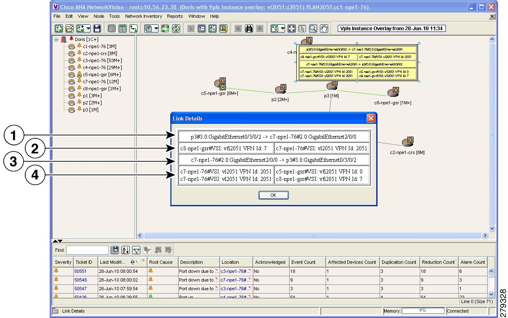Click the map vertical scrollbar
Screen dimensions: 508x318
(492, 134)
